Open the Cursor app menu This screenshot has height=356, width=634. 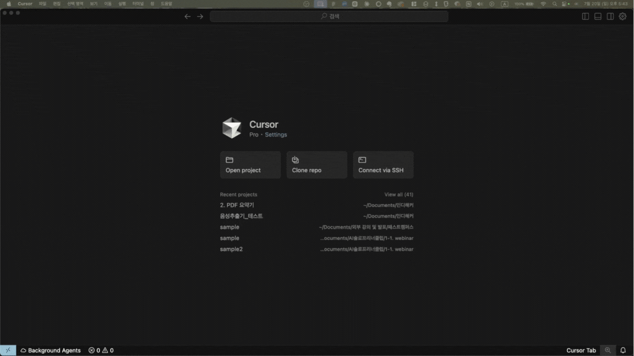click(x=25, y=4)
